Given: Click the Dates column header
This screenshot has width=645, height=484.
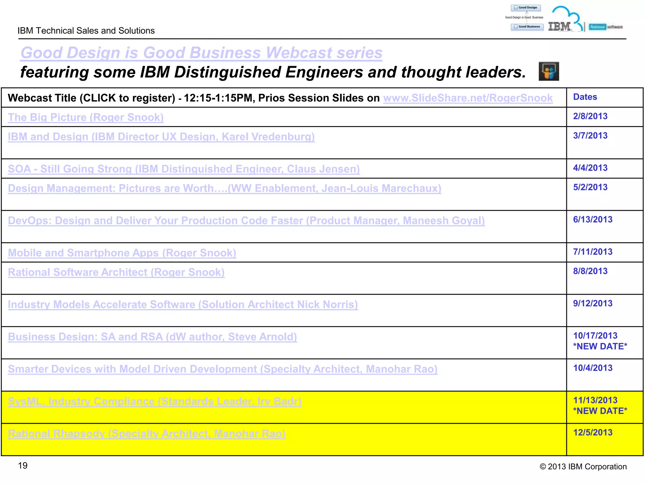Looking at the screenshot, I should tap(605, 97).
